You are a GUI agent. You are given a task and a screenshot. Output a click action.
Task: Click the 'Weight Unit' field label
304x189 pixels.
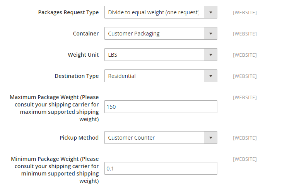pyautogui.click(x=84, y=55)
